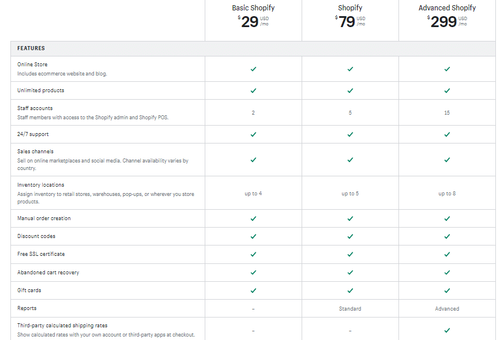
Task: Select the Basic Shopify plan heading
Action: point(253,8)
